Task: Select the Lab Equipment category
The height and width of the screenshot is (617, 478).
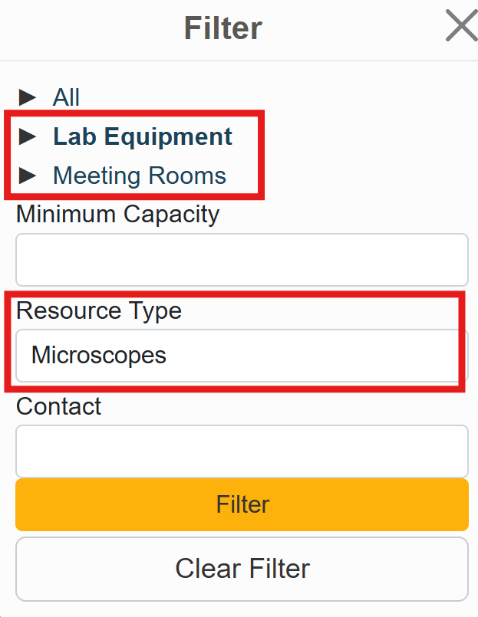Action: pos(142,136)
